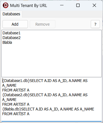
Task: Select Database2 in the list
Action: (11, 38)
